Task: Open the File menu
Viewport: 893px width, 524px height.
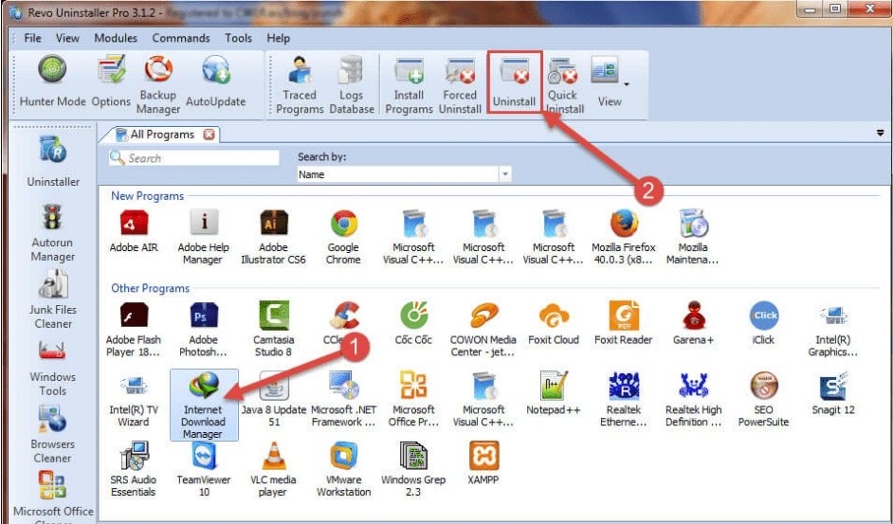Action: tap(32, 38)
